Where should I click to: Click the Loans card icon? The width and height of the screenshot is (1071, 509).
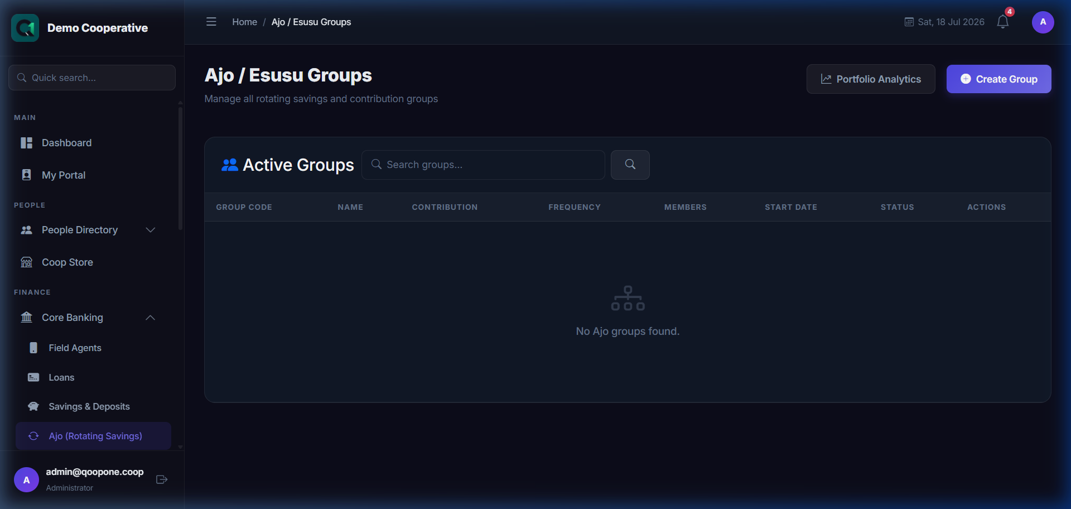pyautogui.click(x=33, y=377)
